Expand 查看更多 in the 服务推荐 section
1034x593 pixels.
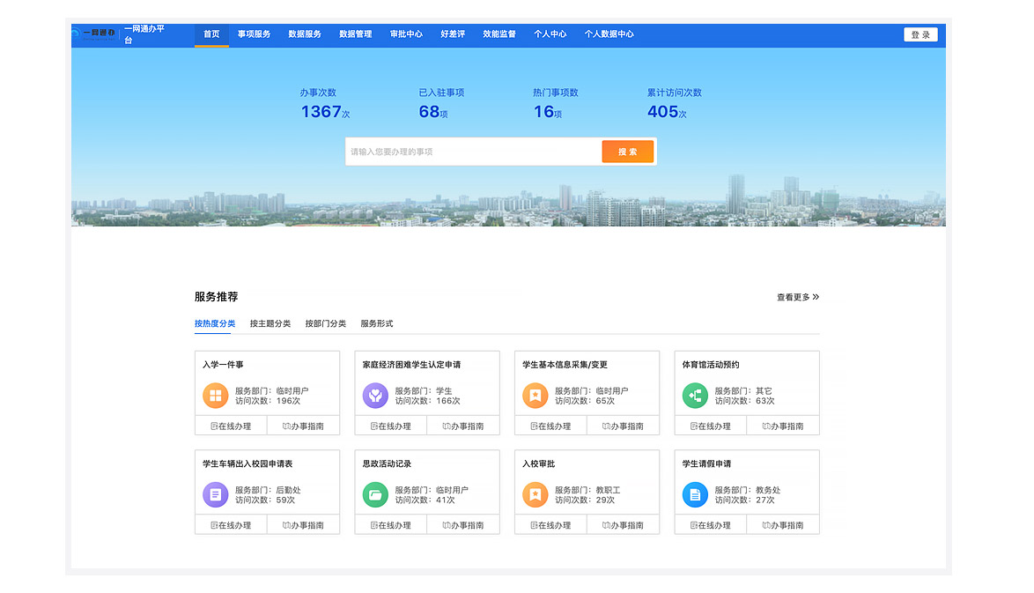(797, 297)
